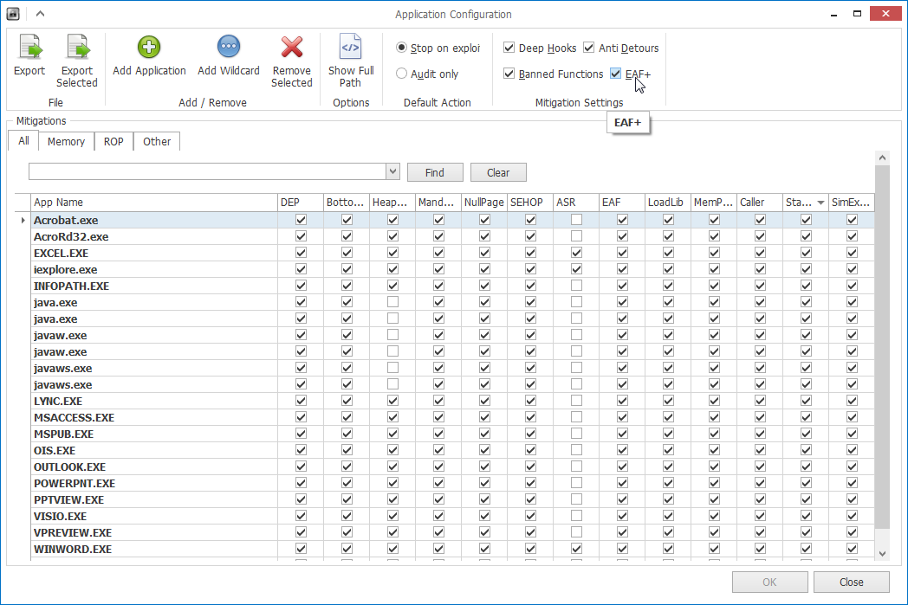Expand the Acrobat.exe row details
The width and height of the screenshot is (908, 605).
tap(21, 220)
